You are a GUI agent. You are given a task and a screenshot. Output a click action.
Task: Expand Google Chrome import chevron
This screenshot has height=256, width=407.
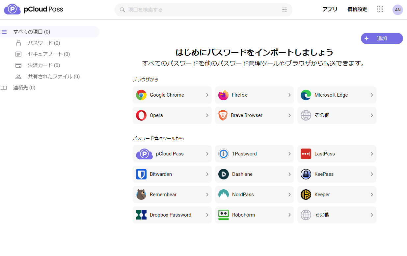click(207, 95)
